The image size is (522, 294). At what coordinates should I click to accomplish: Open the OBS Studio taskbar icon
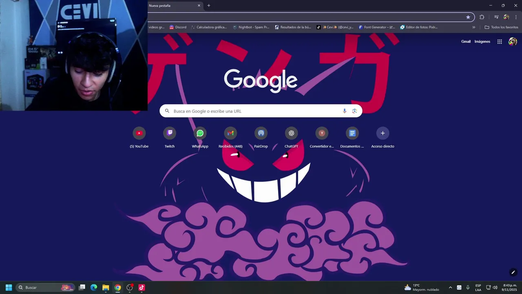point(130,287)
